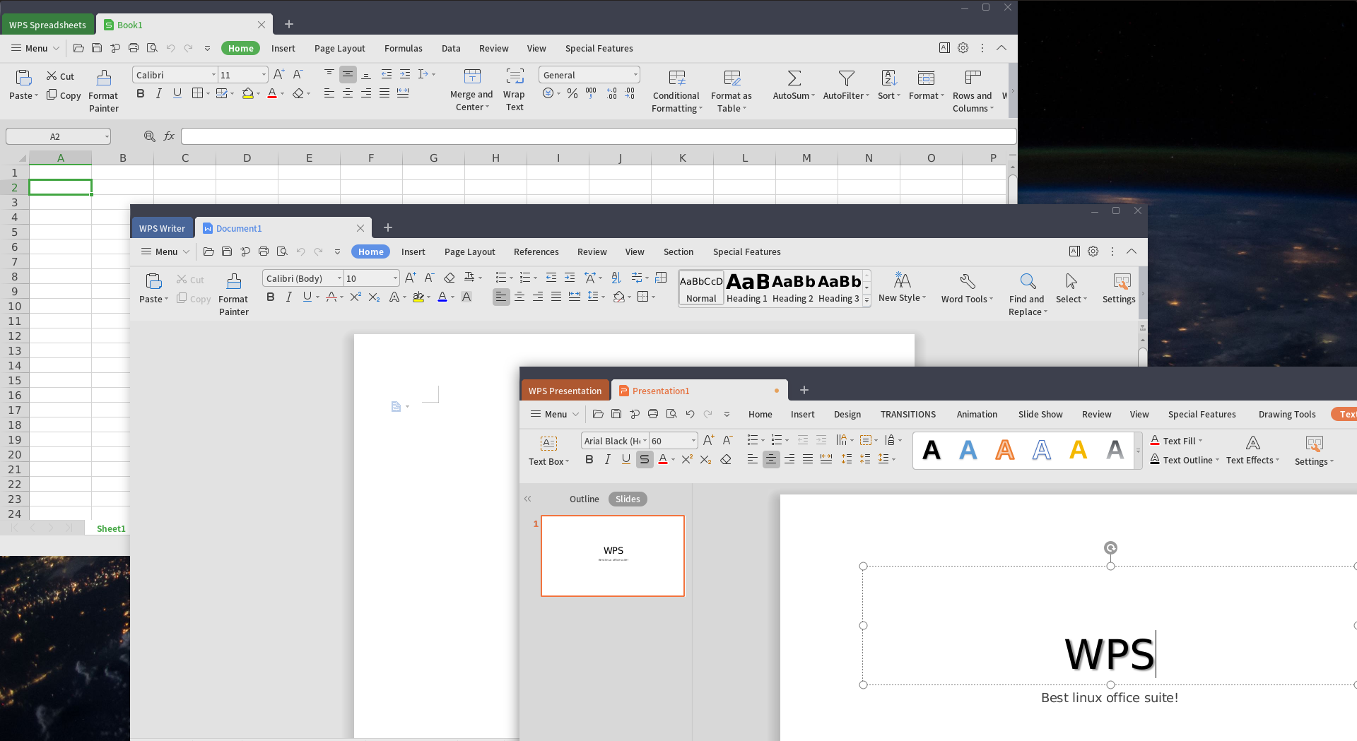
Task: Open font size 10 dropdown in Writer
Action: click(x=394, y=278)
